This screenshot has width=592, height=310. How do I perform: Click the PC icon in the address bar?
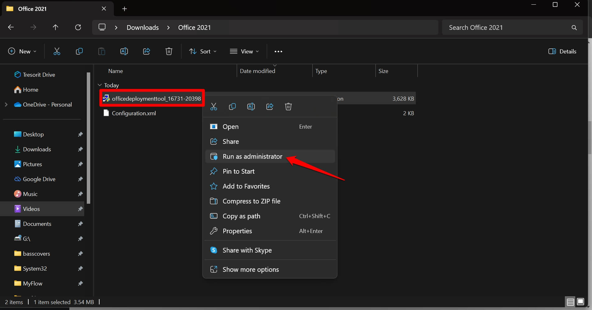[x=102, y=27]
